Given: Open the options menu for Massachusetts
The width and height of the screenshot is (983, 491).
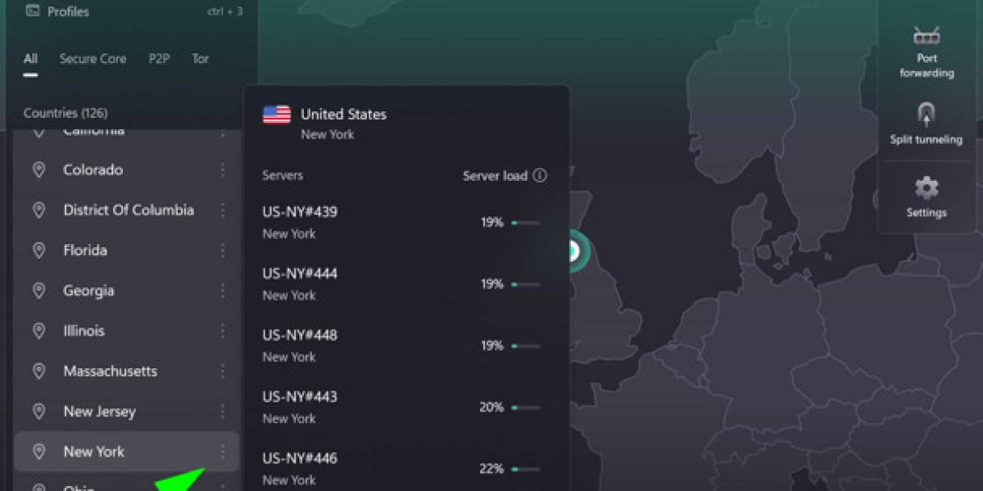Looking at the screenshot, I should tap(224, 371).
